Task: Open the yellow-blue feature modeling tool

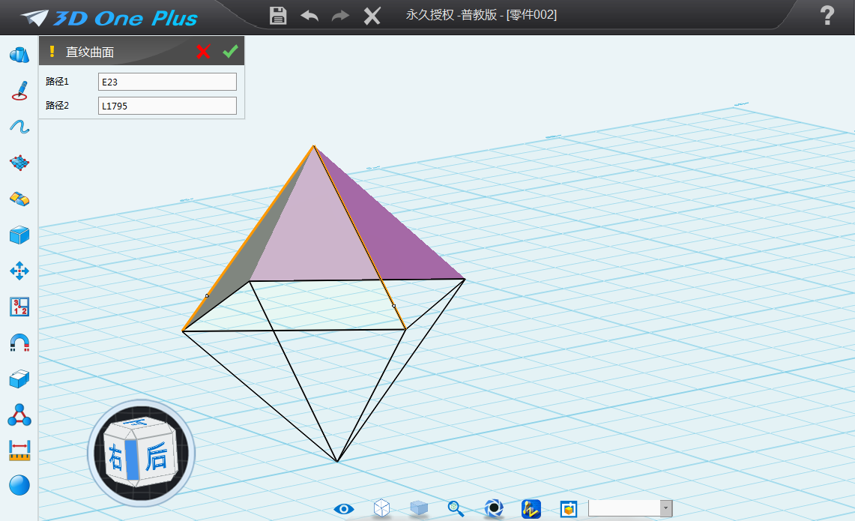Action: (x=19, y=199)
